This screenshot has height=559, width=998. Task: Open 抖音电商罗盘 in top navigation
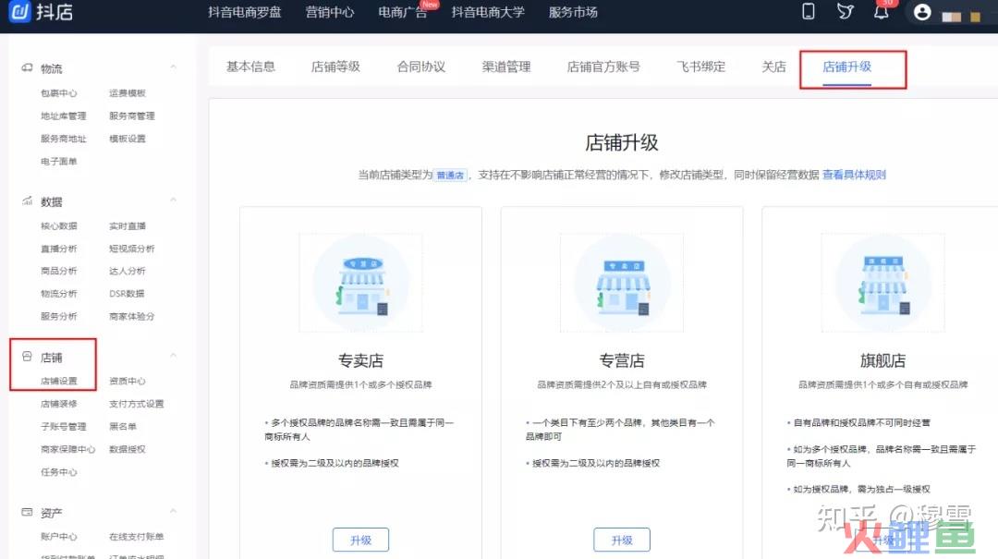pyautogui.click(x=244, y=12)
